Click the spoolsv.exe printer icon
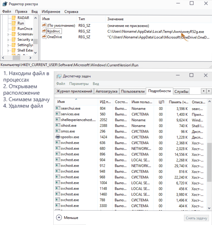 pos(58,137)
